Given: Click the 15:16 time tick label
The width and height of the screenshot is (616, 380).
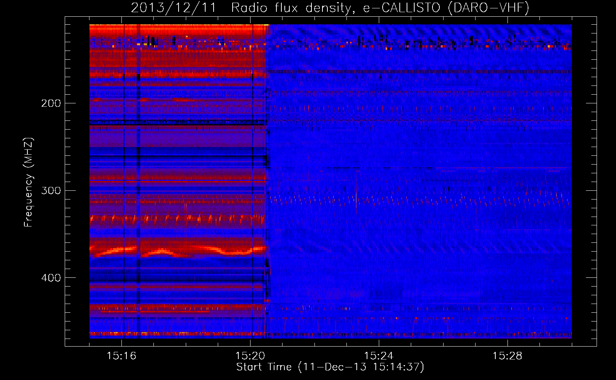Looking at the screenshot, I should [x=121, y=356].
